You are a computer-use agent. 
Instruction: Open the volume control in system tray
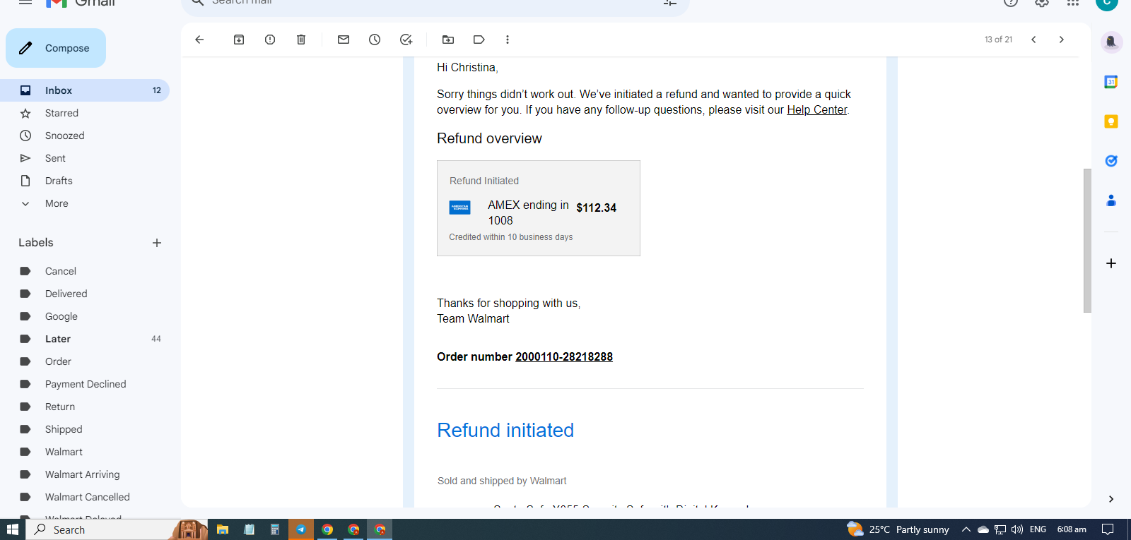pyautogui.click(x=1017, y=529)
